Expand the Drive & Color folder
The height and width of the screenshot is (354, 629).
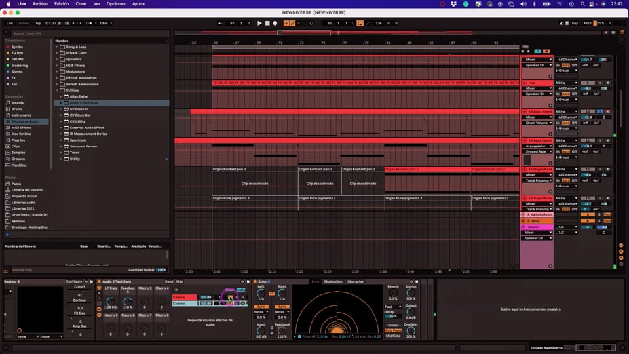[x=57, y=53]
